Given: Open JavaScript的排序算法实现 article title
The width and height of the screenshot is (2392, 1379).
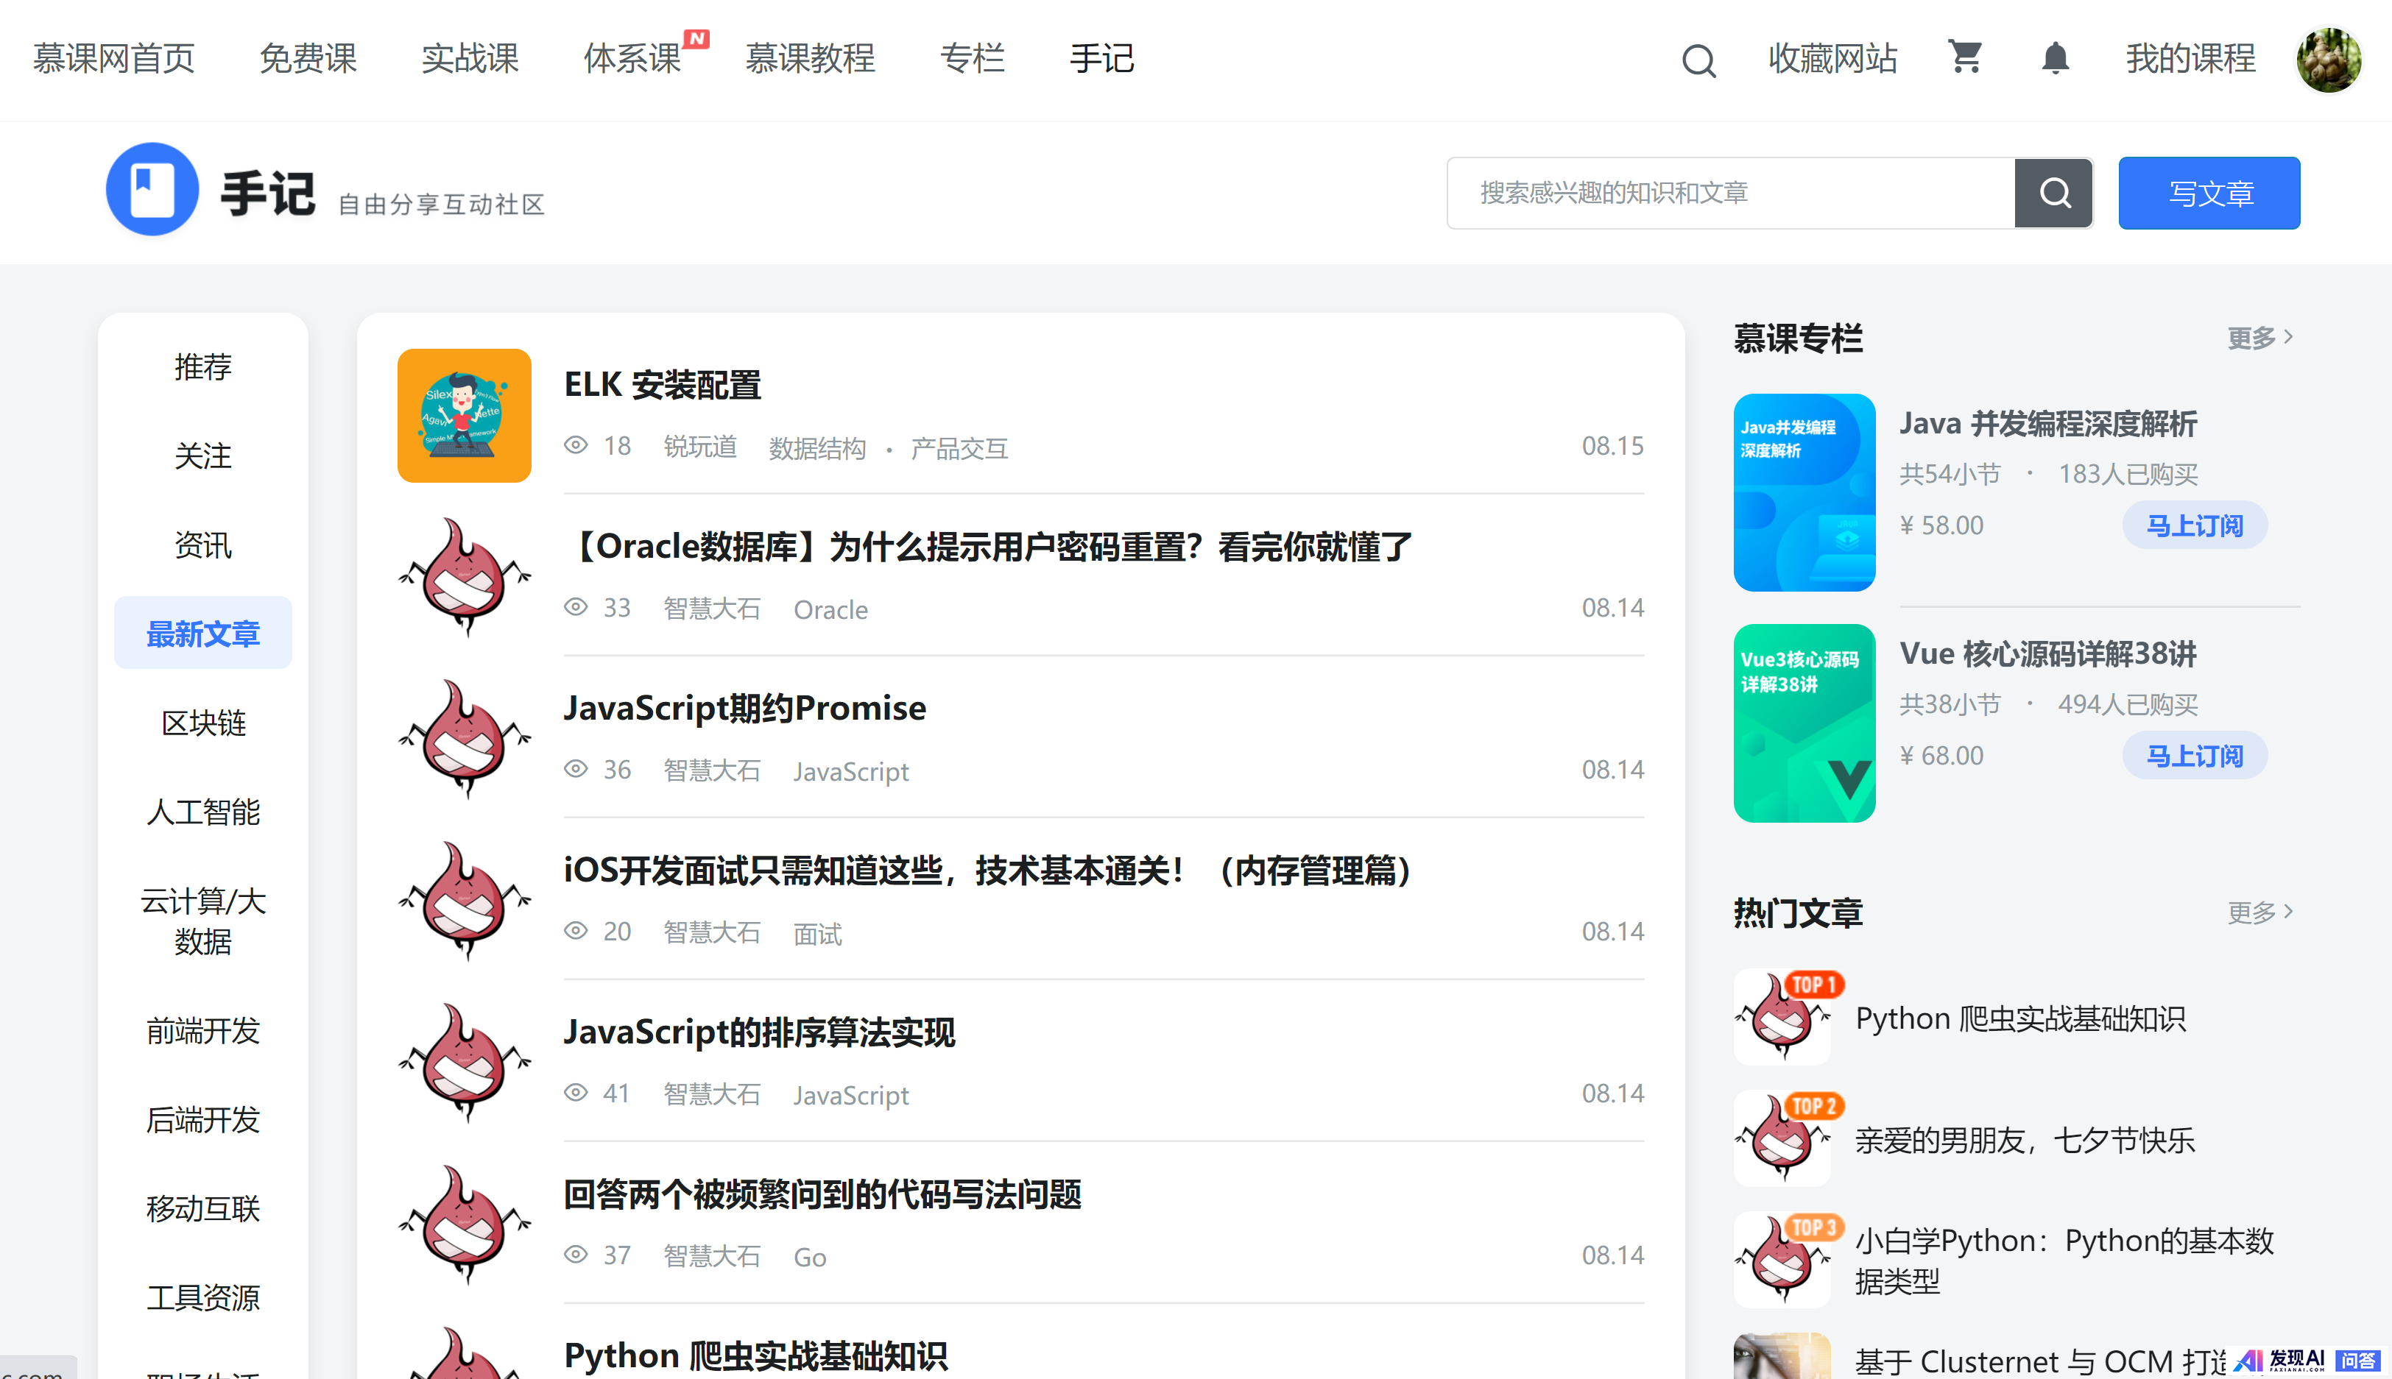Looking at the screenshot, I should (x=759, y=1032).
